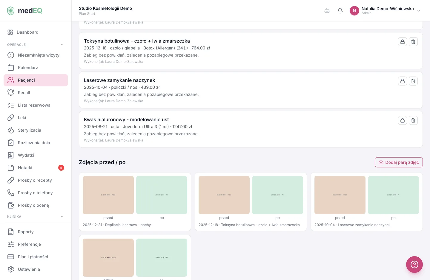Viewport: 430px width, 280px height.
Task: Lock the Laserowe zamykanie naczynek entry
Action: pos(403,81)
